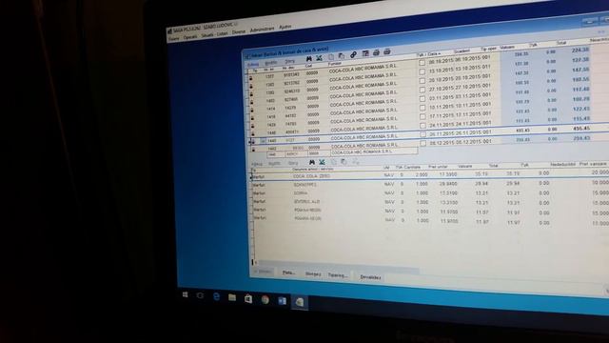Launch Chrome from the taskbar

(265, 300)
